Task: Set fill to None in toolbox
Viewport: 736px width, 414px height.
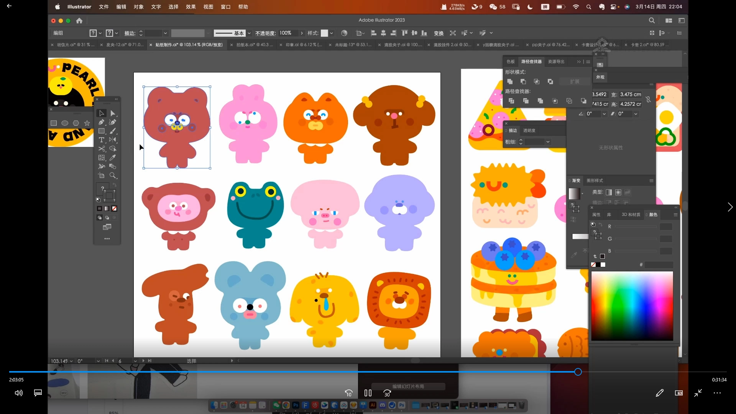Action: coord(114,209)
